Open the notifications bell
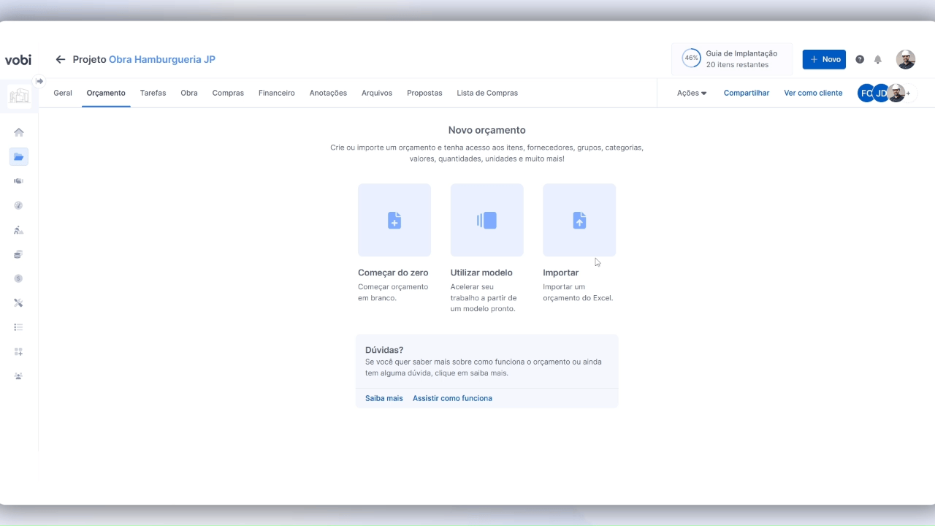Image resolution: width=935 pixels, height=526 pixels. pos(878,60)
